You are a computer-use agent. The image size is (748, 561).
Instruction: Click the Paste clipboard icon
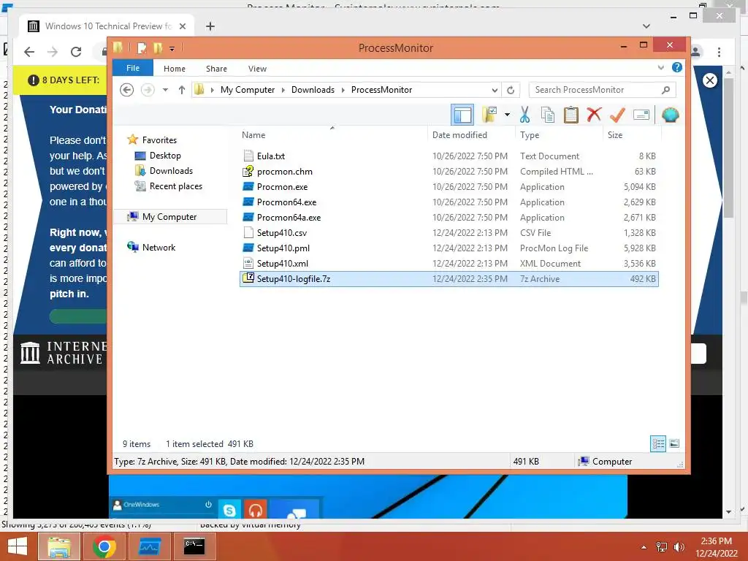(570, 115)
